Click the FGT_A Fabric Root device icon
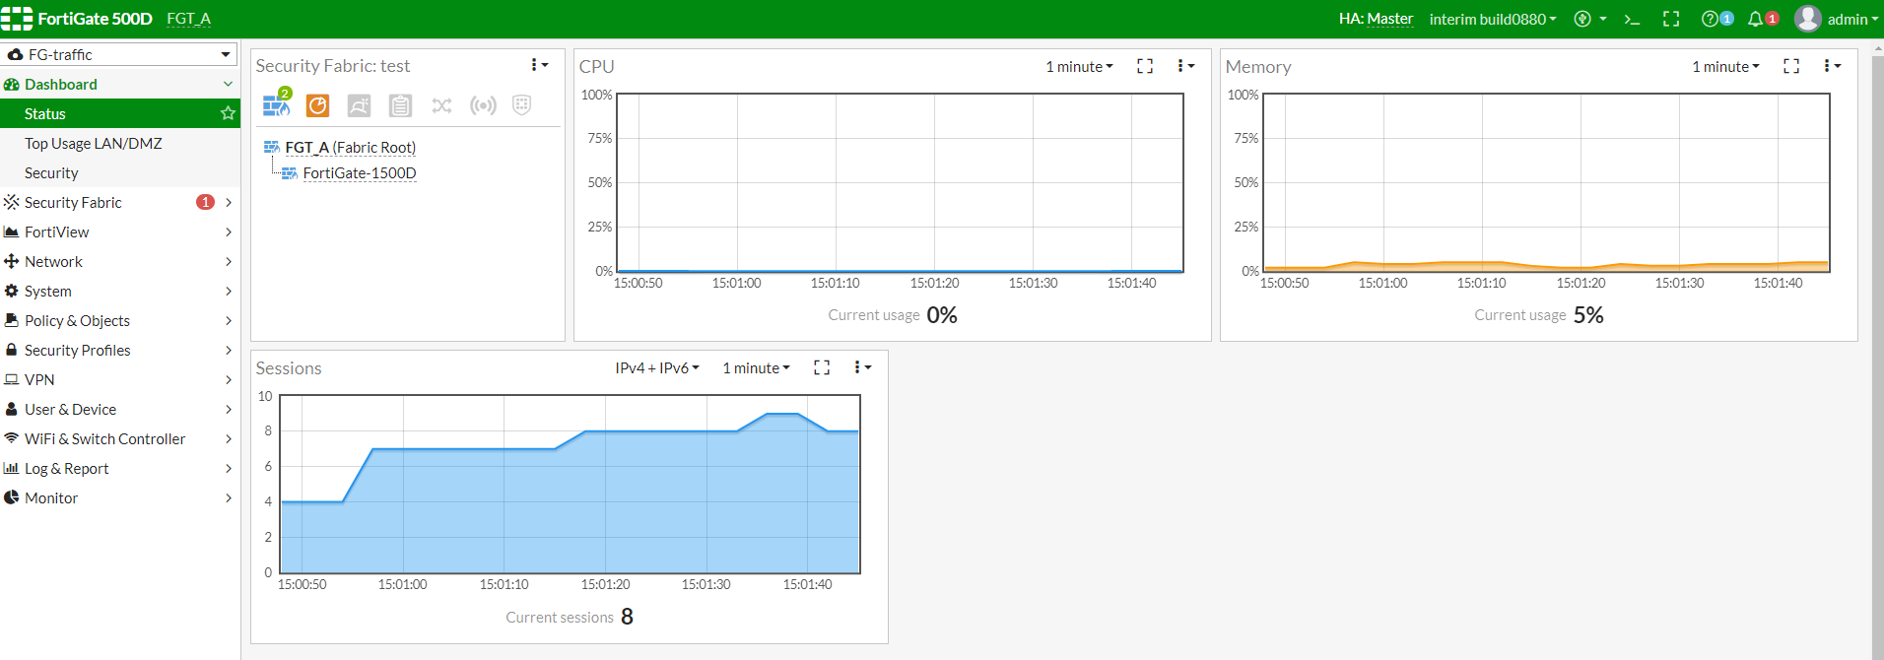This screenshot has height=660, width=1884. tap(272, 147)
